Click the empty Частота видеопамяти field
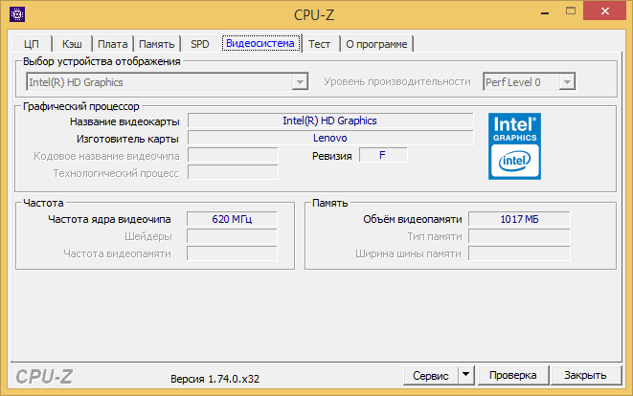The image size is (633, 396). (x=232, y=253)
